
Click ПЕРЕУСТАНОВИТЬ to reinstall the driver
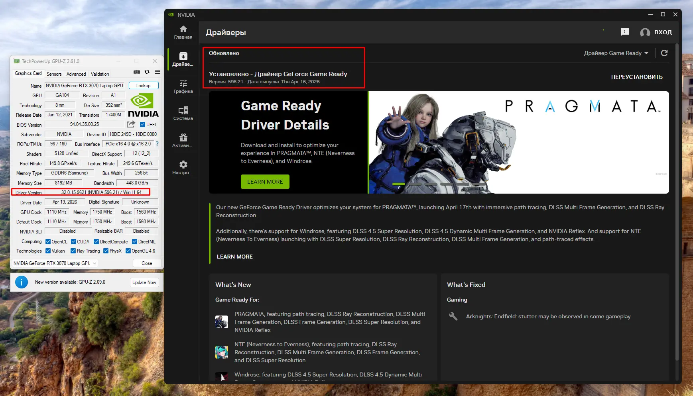click(637, 77)
